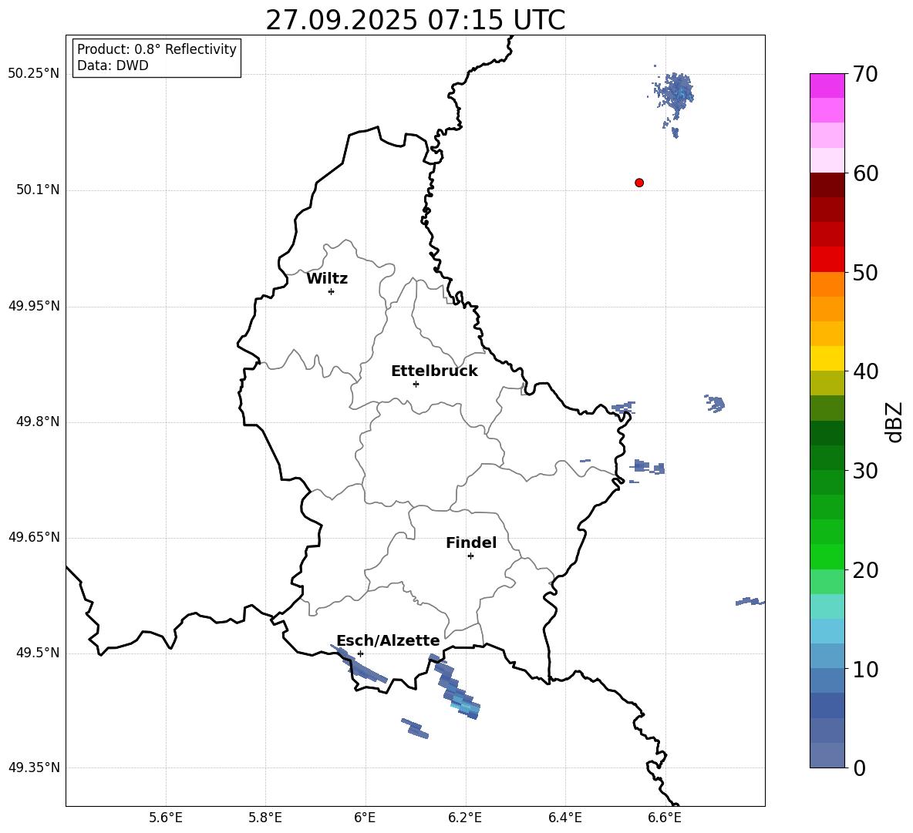913x833 pixels.
Task: Click the bright green colorbar segment above 20
Action: coord(827,556)
